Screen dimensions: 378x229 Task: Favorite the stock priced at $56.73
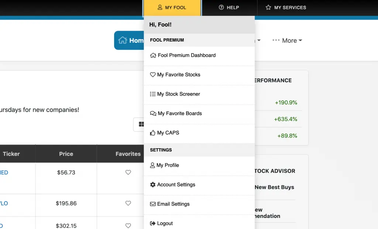(x=128, y=173)
